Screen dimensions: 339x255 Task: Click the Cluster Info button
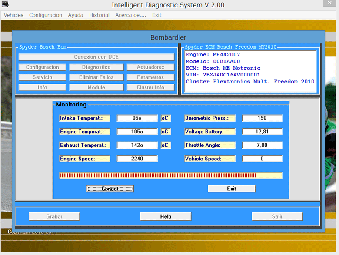(x=150, y=87)
